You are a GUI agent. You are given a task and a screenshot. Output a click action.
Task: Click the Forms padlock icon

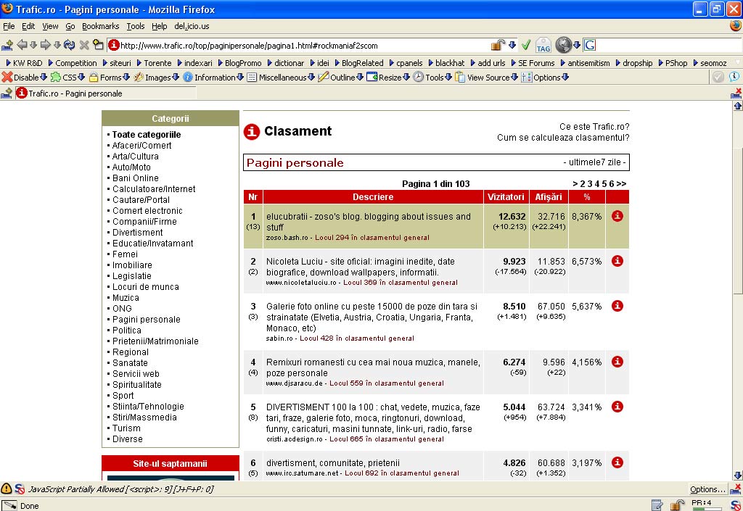[x=94, y=77]
